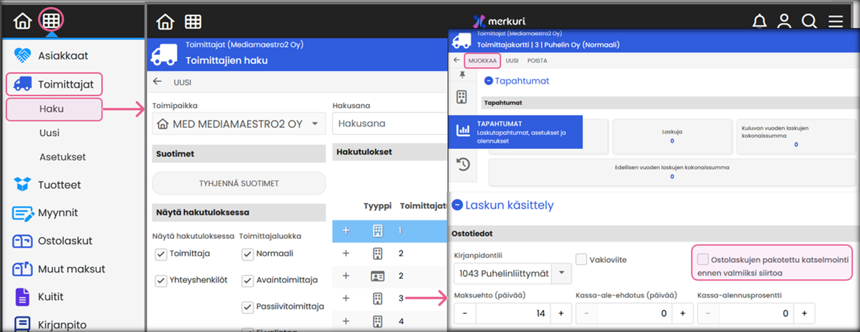
Task: Enable Ostolaskujen pakotettu katselmointi checkbox
Action: coord(702,259)
